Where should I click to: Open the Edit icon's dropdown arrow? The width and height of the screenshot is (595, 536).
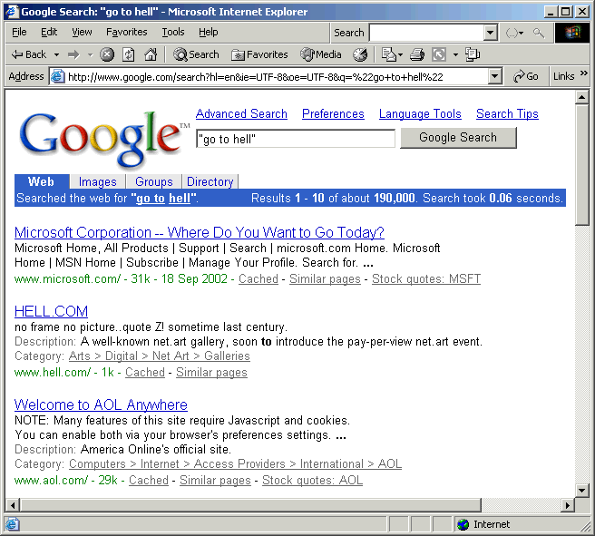point(455,55)
